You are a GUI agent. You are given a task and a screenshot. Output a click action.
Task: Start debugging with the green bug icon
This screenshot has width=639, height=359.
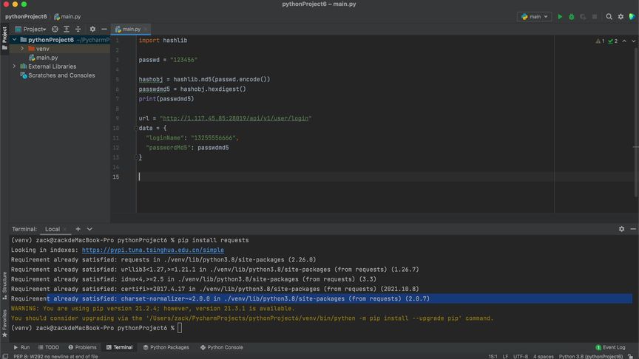(x=571, y=16)
